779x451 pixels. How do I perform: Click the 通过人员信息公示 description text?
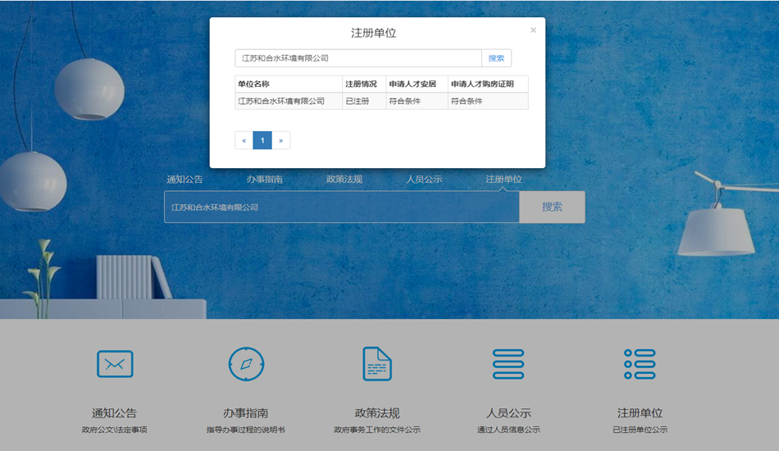click(x=508, y=430)
